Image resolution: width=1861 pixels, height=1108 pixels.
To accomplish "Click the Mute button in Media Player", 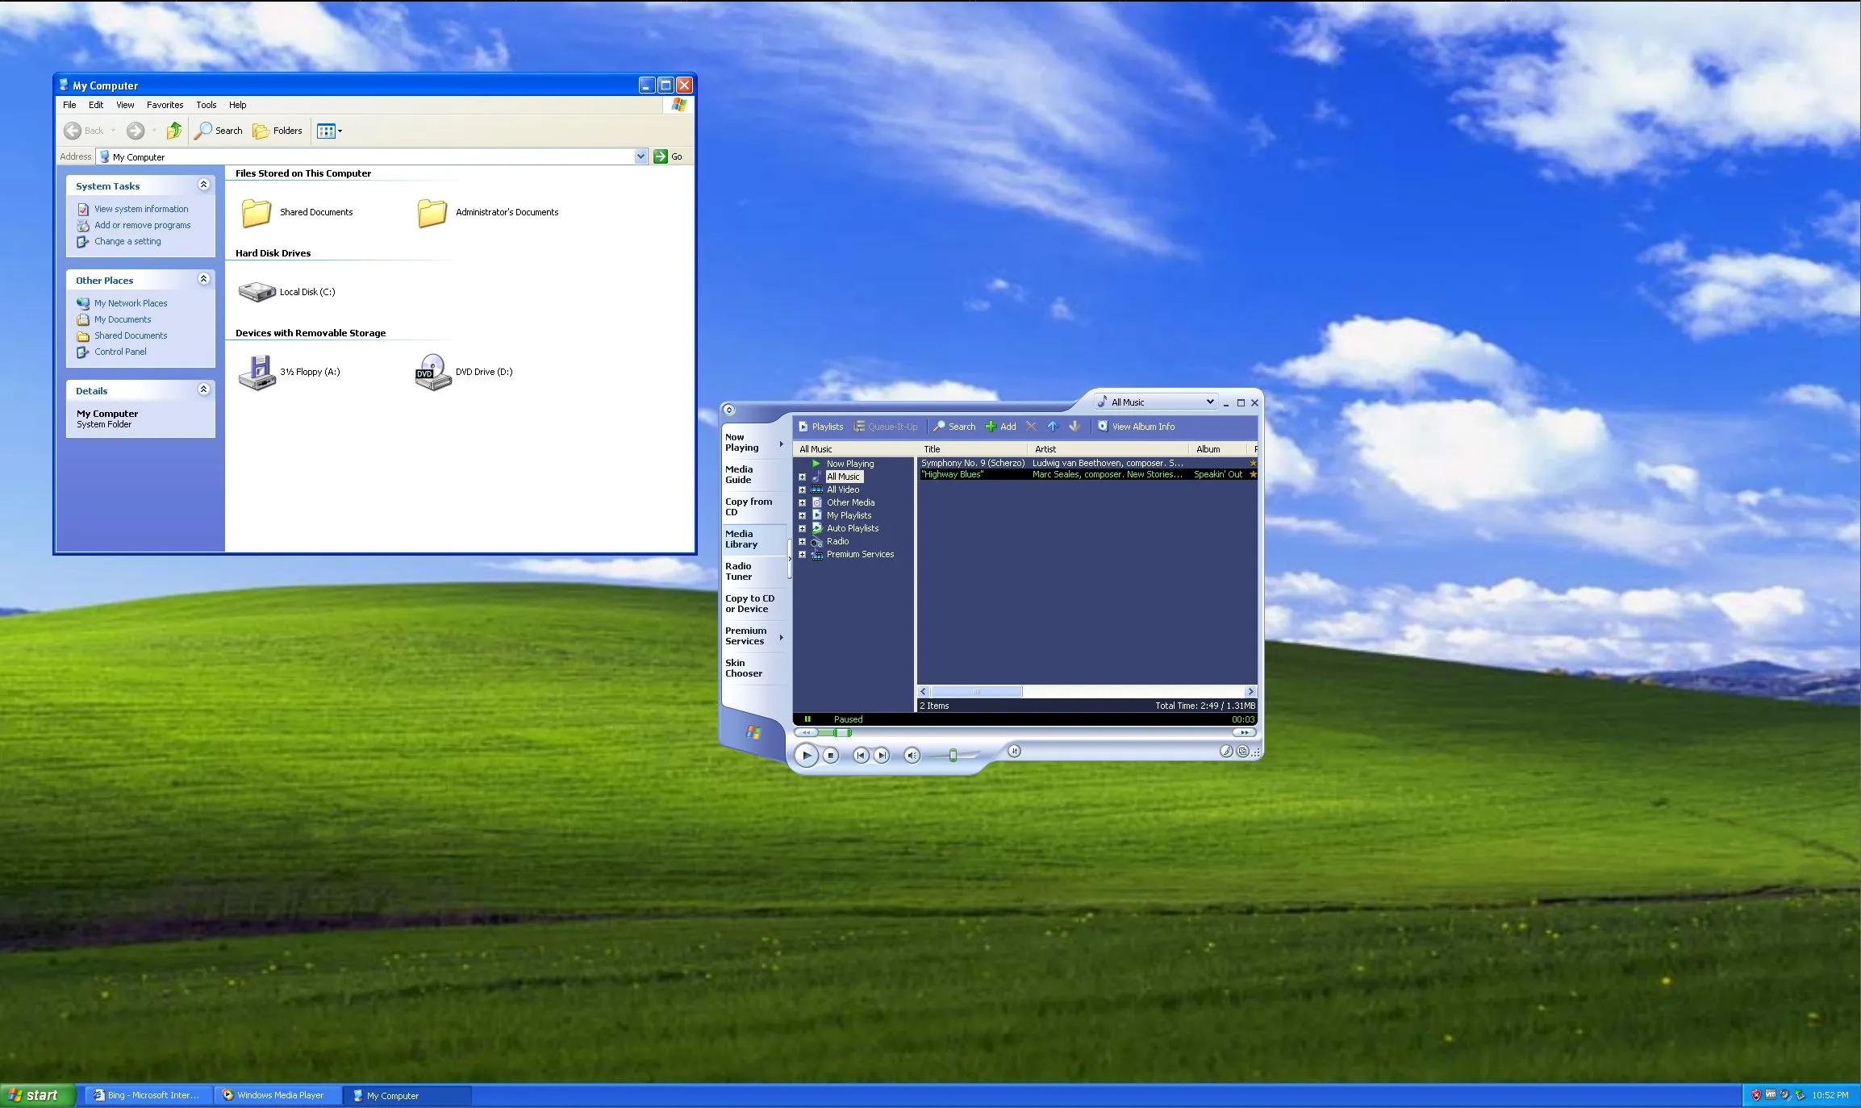I will (912, 753).
